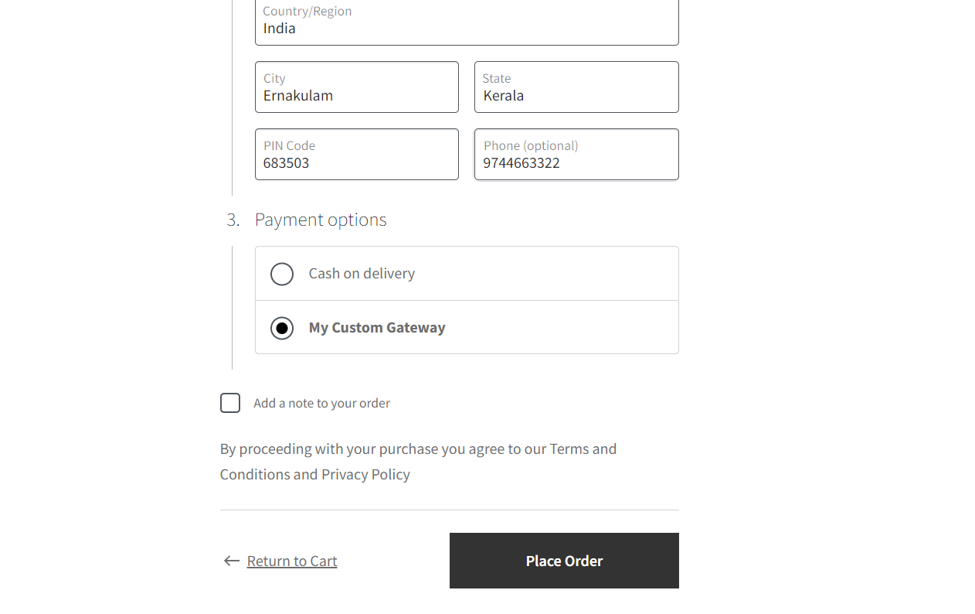Click the Add a note to your order label

[321, 403]
